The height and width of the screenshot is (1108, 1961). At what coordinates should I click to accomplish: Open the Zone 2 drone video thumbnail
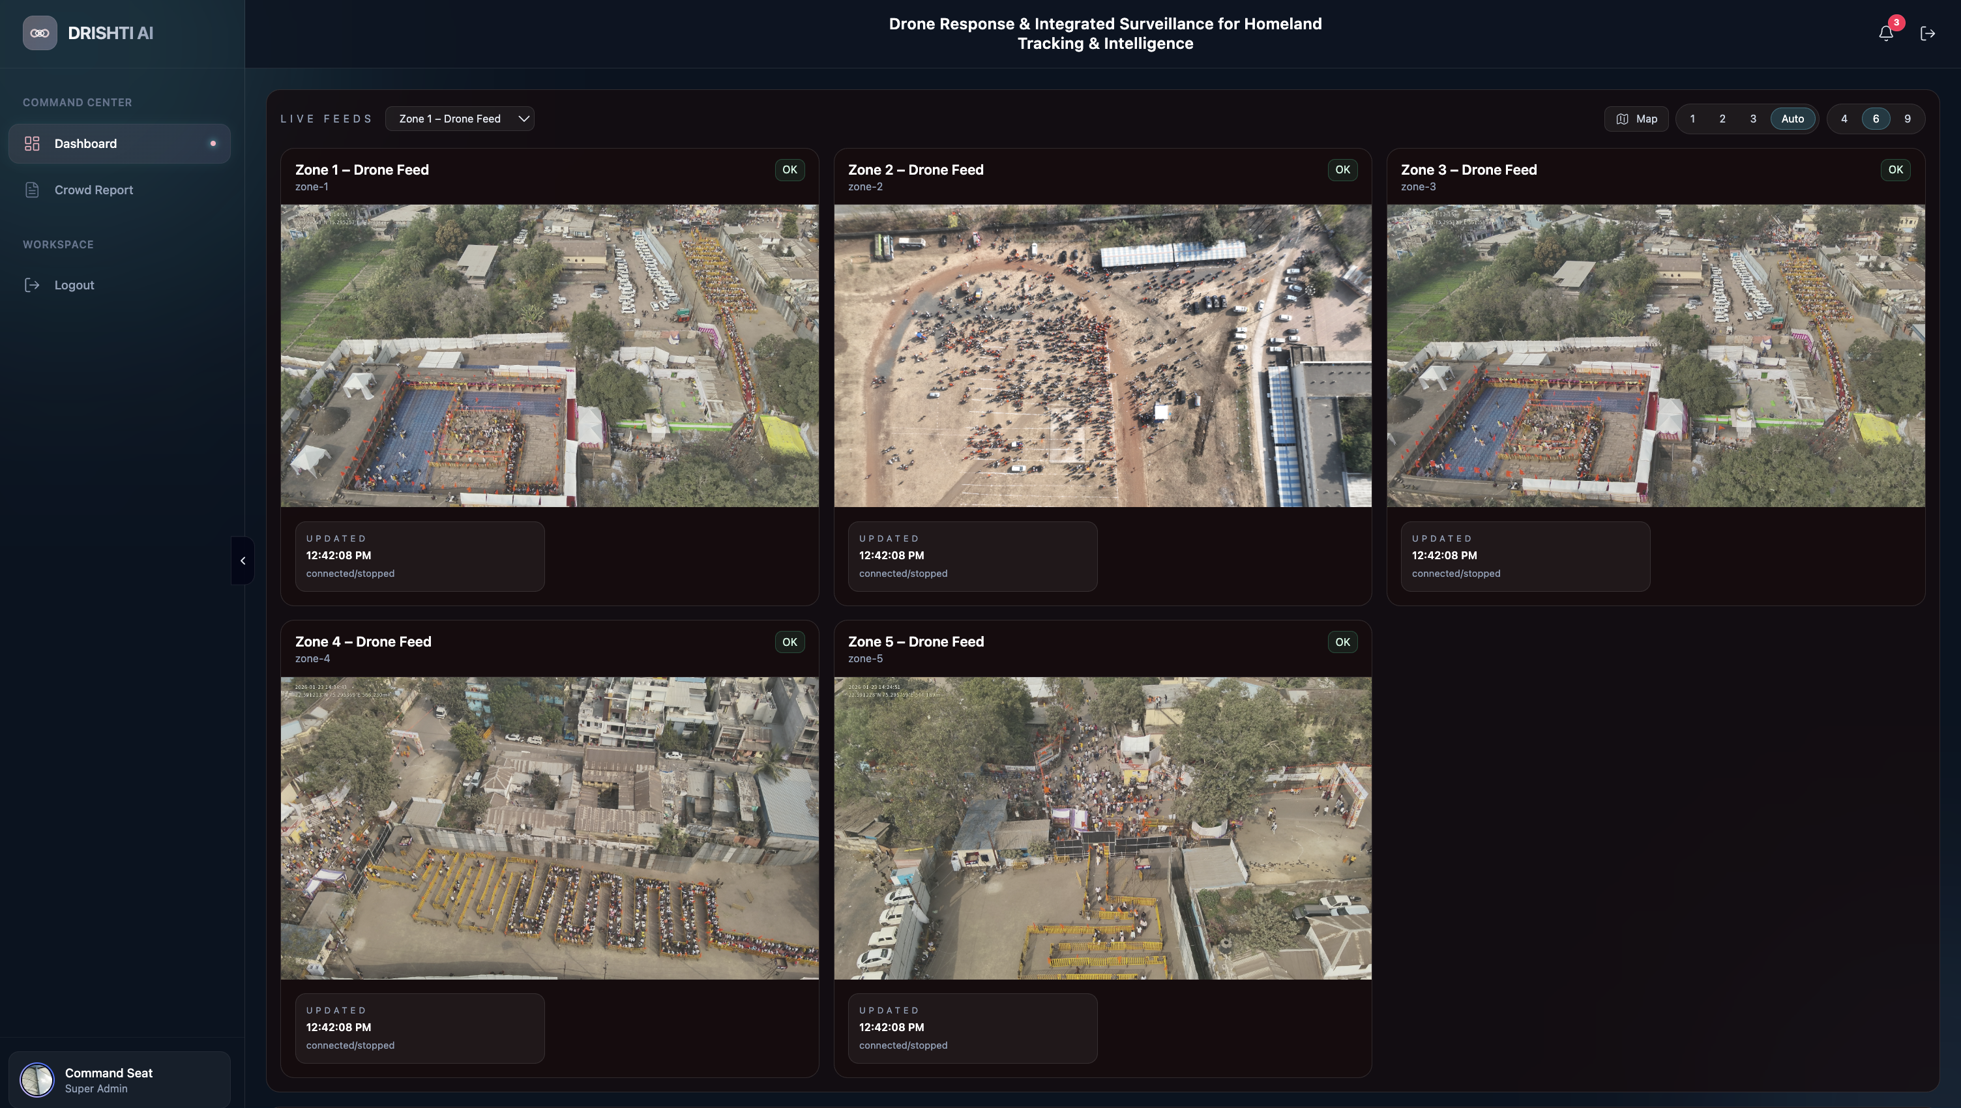click(x=1102, y=355)
